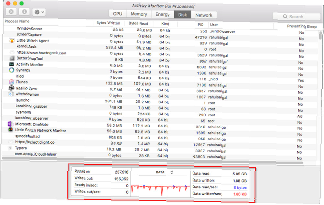Click the Synergy process icon
Screen dimensions: 324x205
coord(11,70)
